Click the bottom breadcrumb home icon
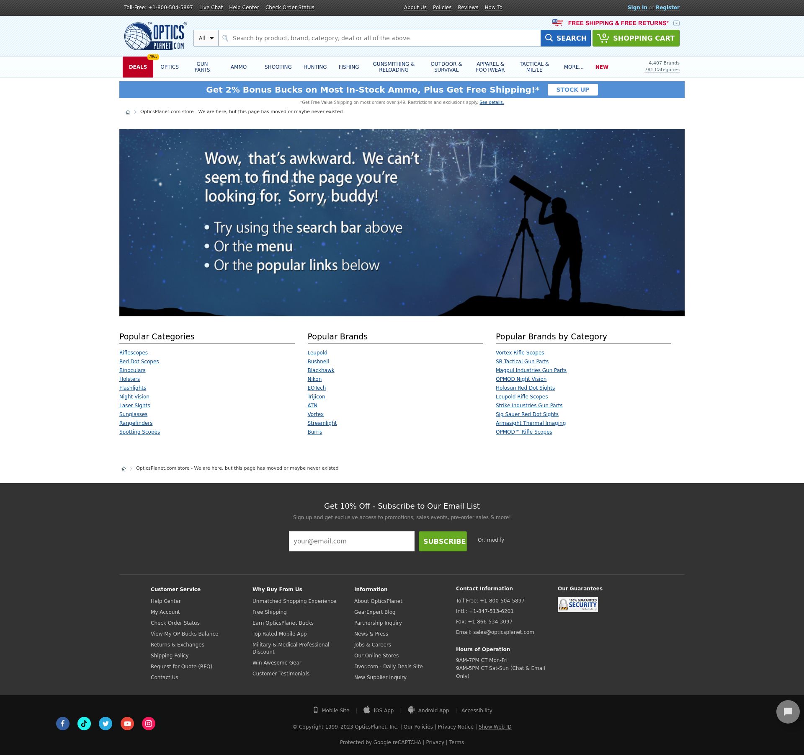The width and height of the screenshot is (804, 755). (x=124, y=468)
